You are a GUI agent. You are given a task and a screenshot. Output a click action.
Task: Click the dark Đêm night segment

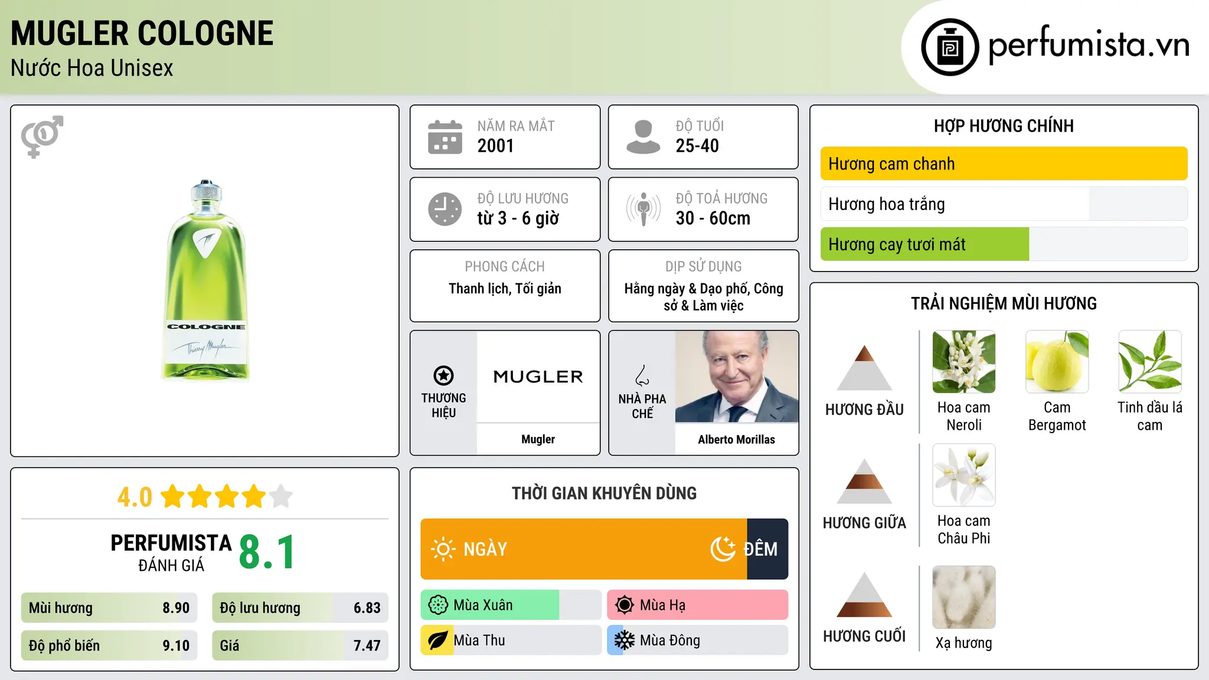tap(767, 549)
